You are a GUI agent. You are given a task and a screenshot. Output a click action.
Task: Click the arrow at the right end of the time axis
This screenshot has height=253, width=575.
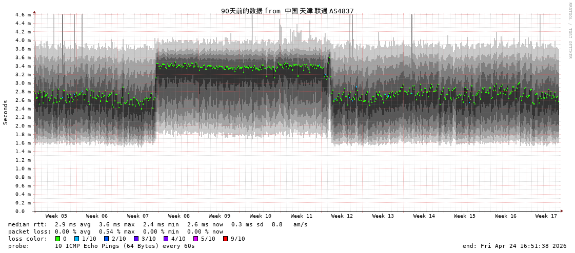562,211
